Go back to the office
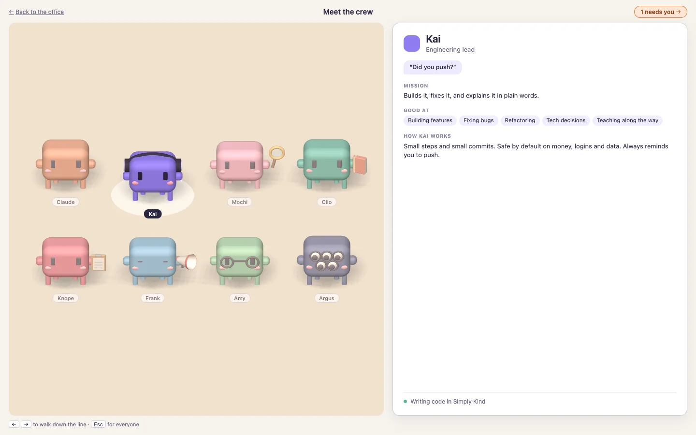The height and width of the screenshot is (435, 696). [x=36, y=12]
